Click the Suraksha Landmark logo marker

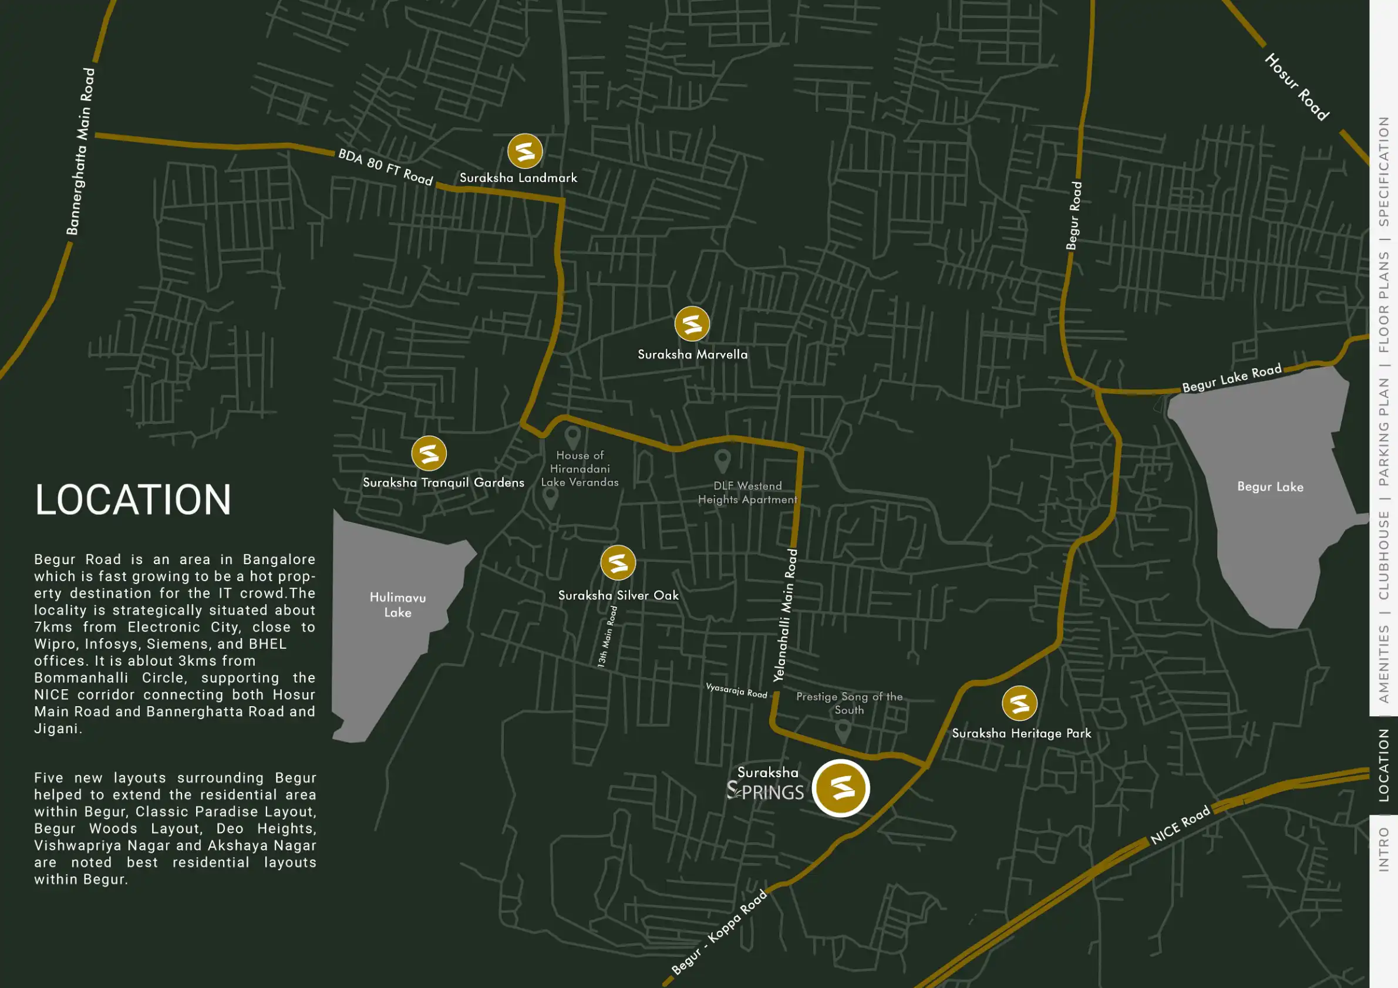(525, 151)
